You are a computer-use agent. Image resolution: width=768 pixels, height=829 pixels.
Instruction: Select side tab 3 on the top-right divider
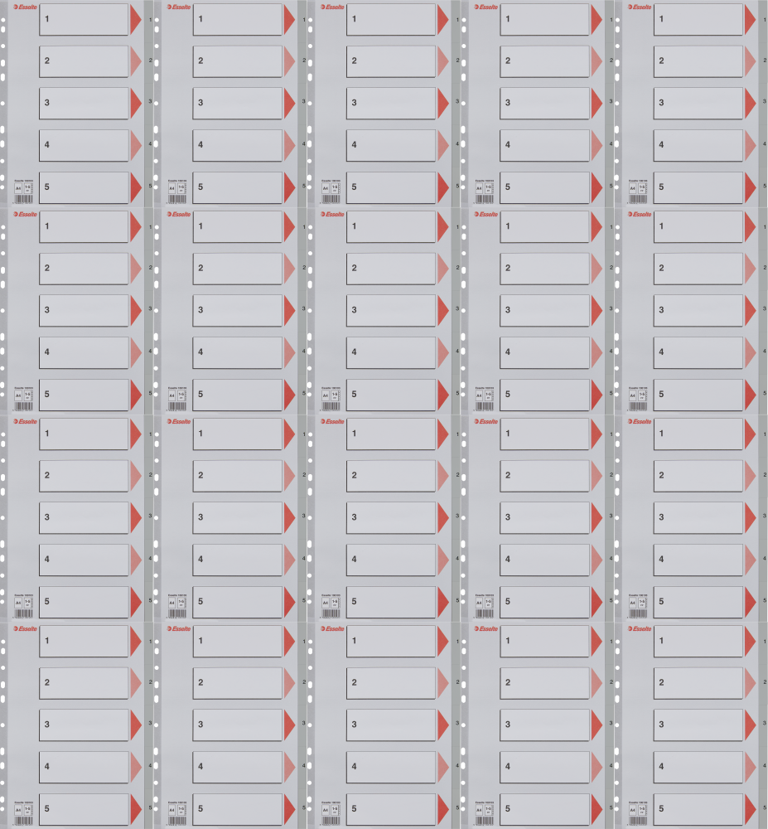(764, 102)
